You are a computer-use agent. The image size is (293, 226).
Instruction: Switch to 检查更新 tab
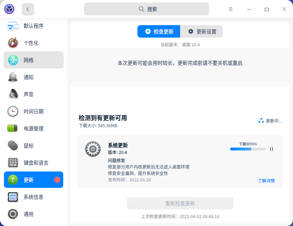tap(159, 31)
